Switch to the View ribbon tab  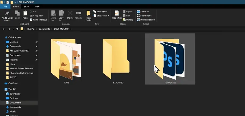37,6
